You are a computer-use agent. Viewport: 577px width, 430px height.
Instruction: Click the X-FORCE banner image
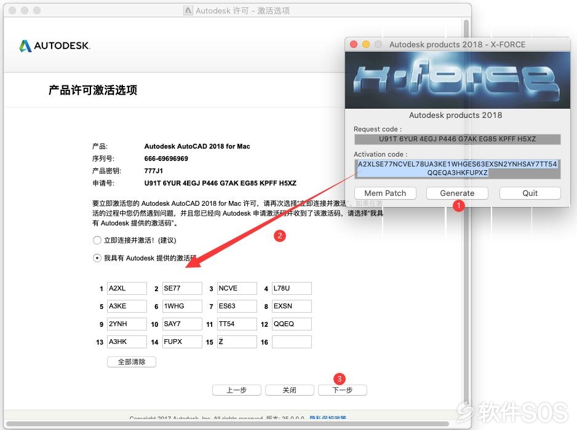click(x=458, y=80)
